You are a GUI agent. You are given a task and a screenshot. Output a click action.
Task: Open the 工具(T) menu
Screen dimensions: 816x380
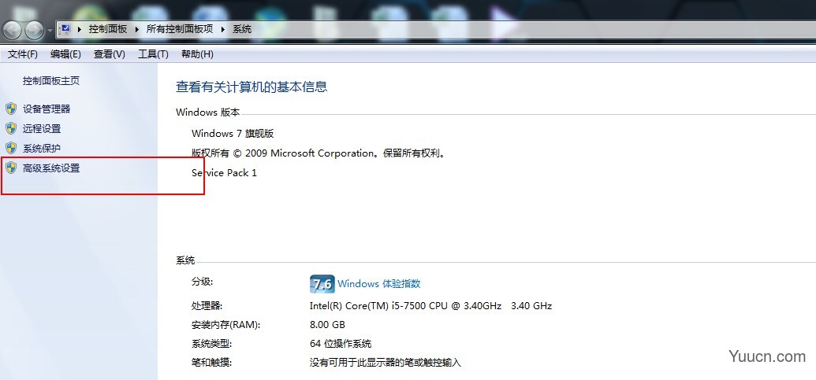point(153,54)
